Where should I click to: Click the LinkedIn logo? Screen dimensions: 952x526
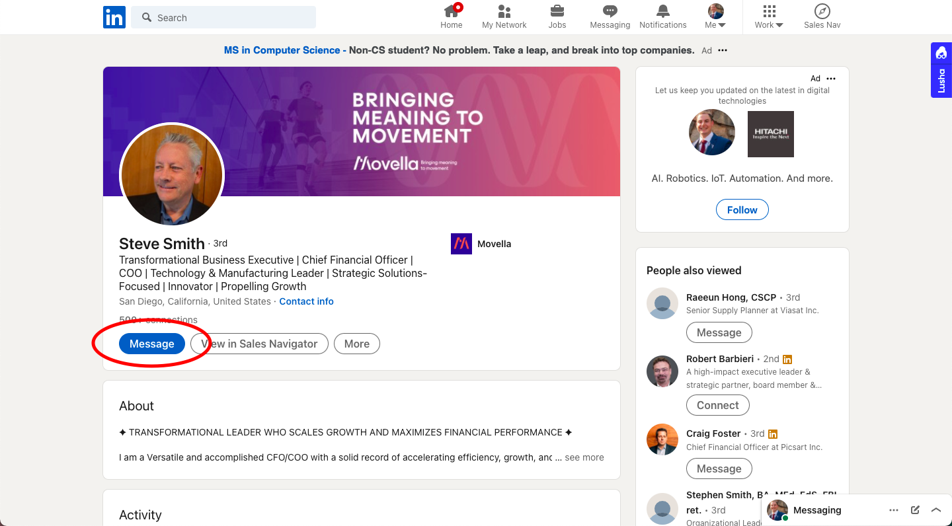(114, 17)
